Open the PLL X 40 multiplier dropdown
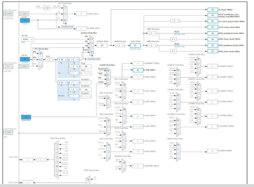This screenshot has height=187, width=254. tap(63, 60)
